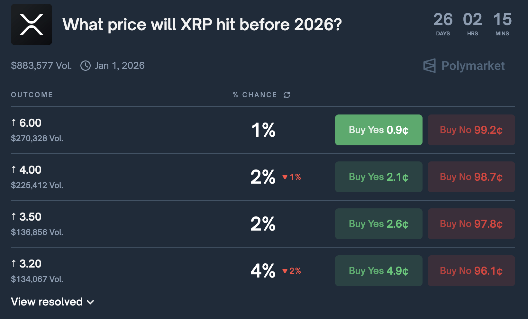Buy No at 99.2¢ for the 6.00 outcome
The height and width of the screenshot is (319, 528).
(471, 130)
